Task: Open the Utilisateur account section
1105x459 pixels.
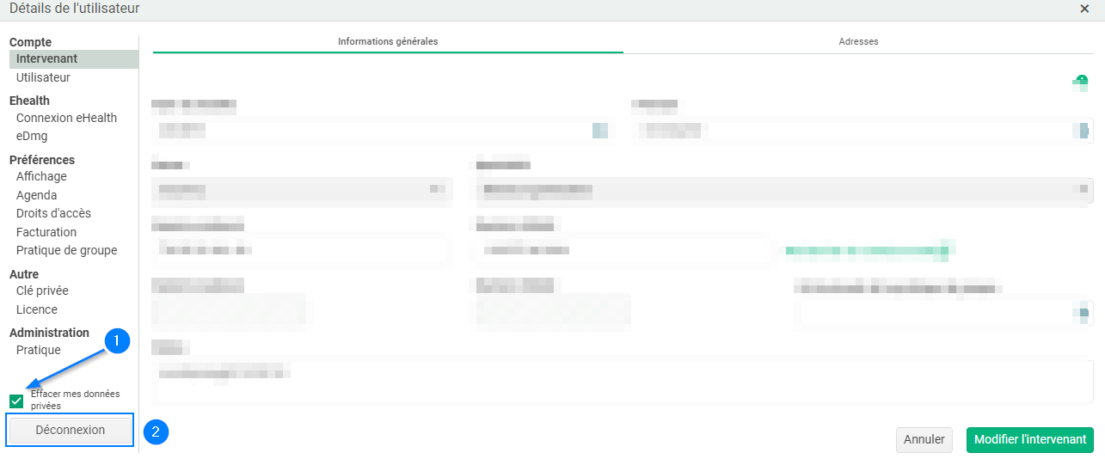Action: tap(43, 77)
